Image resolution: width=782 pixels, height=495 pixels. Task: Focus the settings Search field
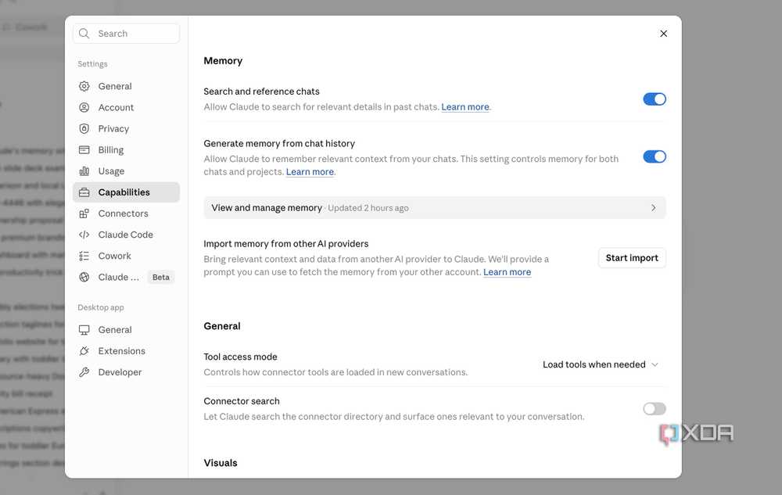click(126, 34)
